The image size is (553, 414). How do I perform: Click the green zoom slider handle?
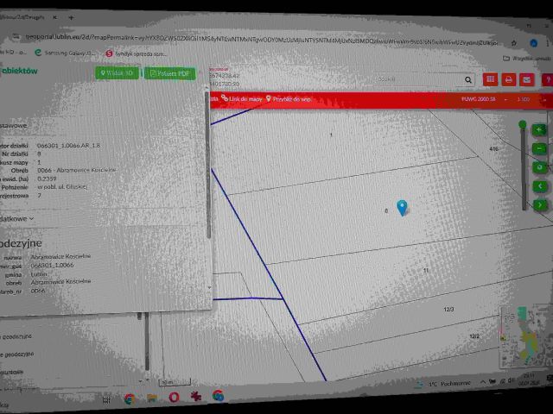(x=522, y=124)
